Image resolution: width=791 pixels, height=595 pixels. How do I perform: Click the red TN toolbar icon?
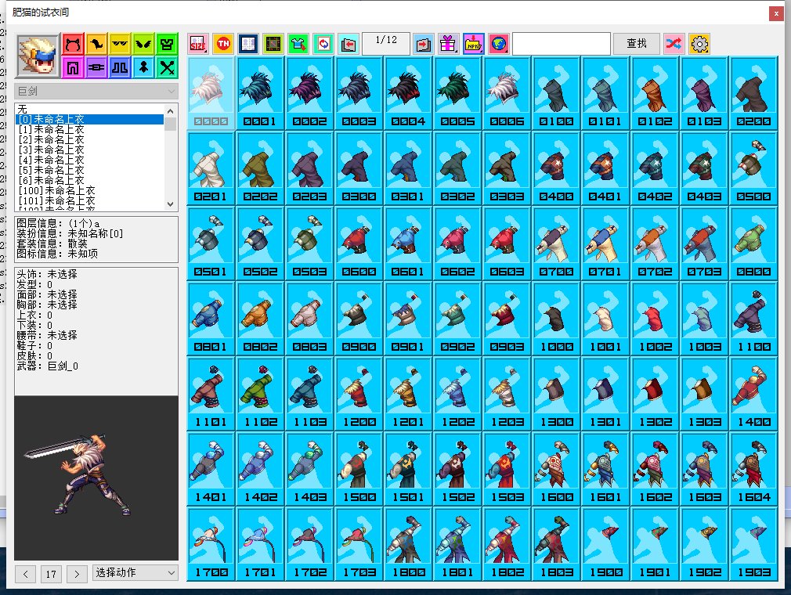coord(223,44)
